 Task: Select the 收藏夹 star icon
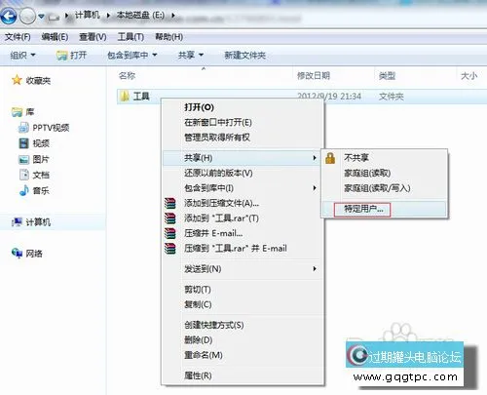17,80
